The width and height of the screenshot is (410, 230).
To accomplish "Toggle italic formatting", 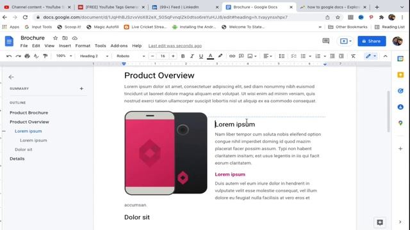I will pyautogui.click(x=192, y=56).
